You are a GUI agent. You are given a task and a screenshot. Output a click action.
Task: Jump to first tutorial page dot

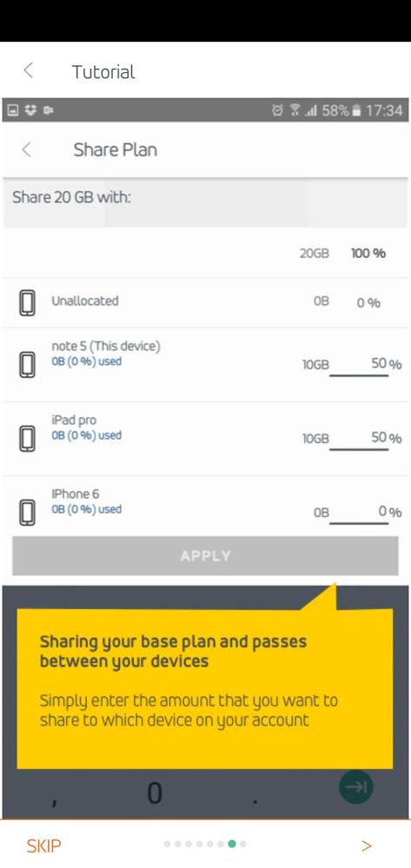click(x=168, y=845)
